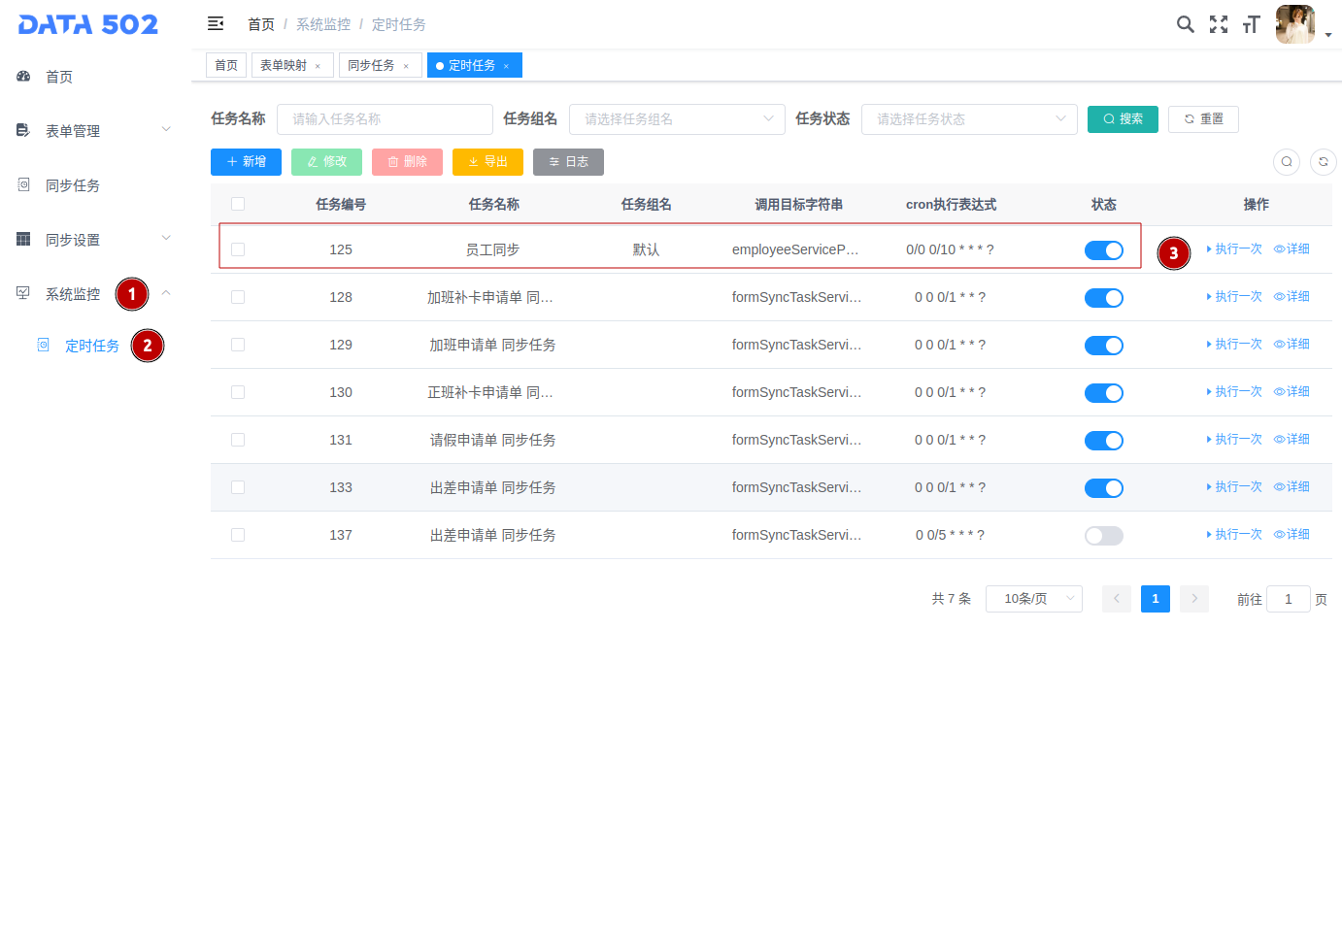Select all rows via header checkbox
Image resolution: width=1342 pixels, height=928 pixels.
point(238,204)
